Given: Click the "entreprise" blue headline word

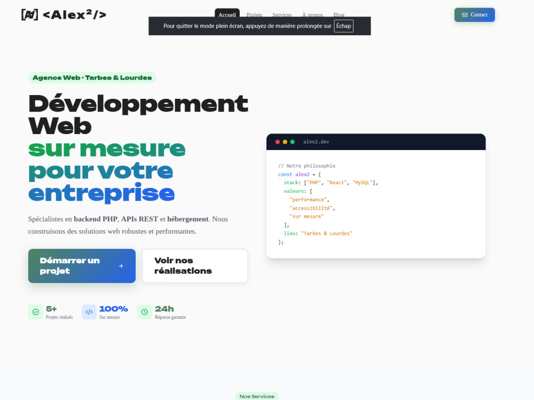Looking at the screenshot, I should click(101, 193).
